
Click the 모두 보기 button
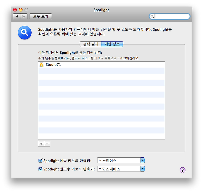pos(41,16)
